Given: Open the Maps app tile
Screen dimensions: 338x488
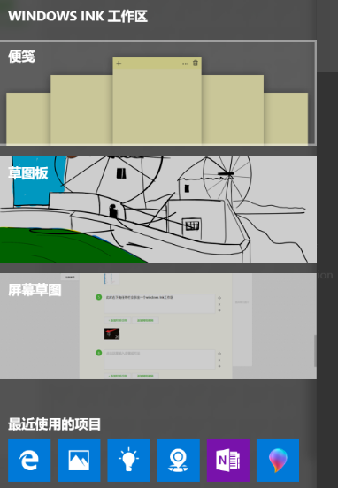Looking at the screenshot, I should (178, 461).
